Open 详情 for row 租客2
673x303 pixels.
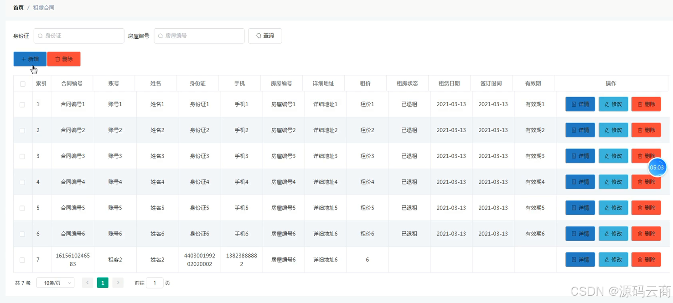coord(580,260)
